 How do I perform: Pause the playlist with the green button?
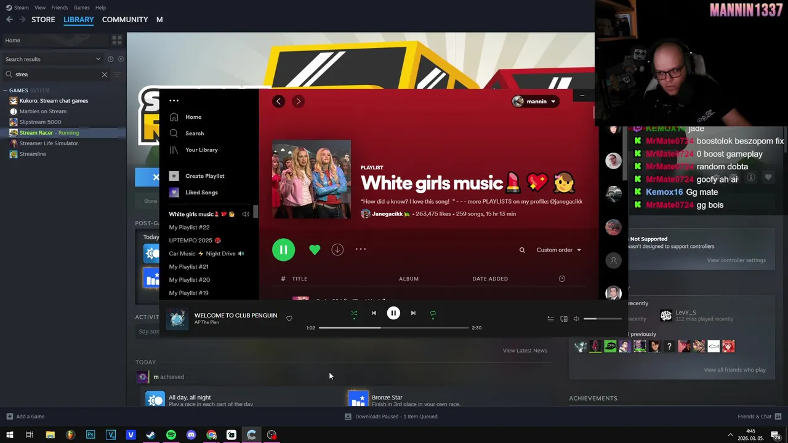(283, 250)
